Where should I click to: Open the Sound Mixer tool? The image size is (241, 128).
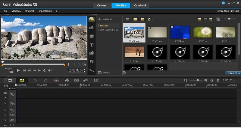pyautogui.click(x=67, y=80)
